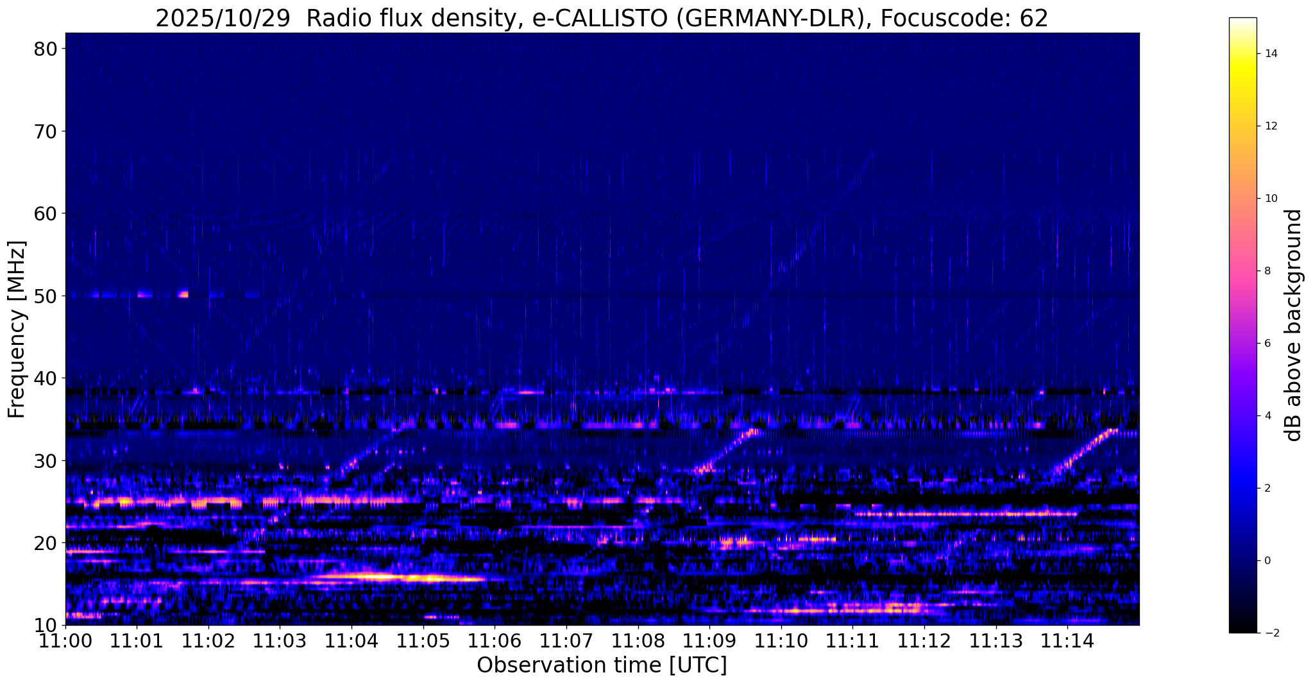Click the colorbar tick label 8
1313x684 pixels.
pyautogui.click(x=1267, y=271)
